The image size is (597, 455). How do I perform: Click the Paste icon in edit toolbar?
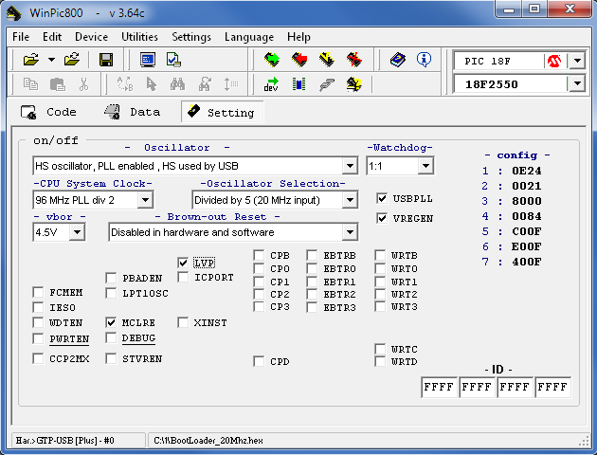pyautogui.click(x=58, y=84)
